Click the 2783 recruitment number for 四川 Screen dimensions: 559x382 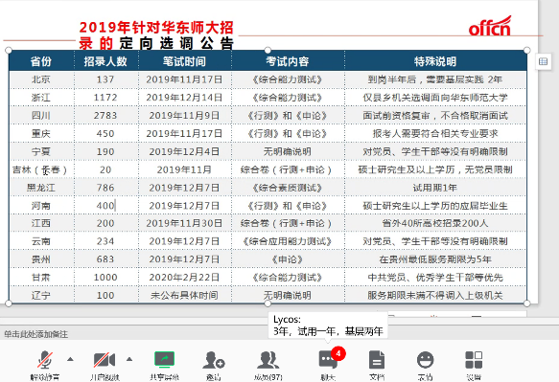(x=105, y=115)
